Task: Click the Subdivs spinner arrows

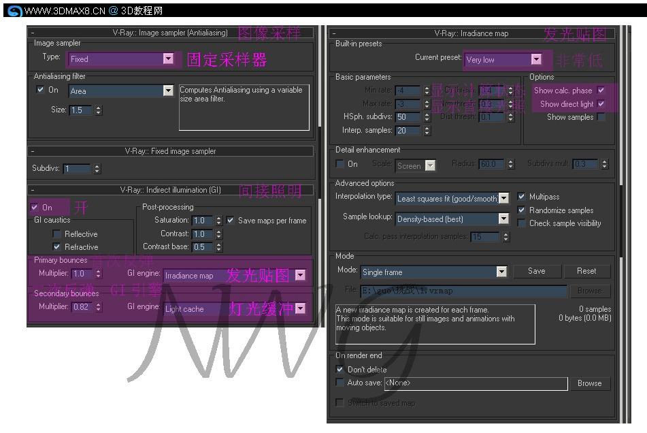Action: pos(97,168)
